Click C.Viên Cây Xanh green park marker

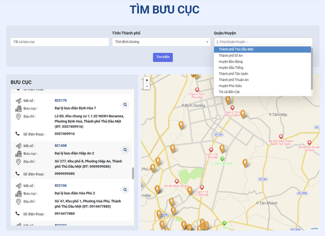222,159
